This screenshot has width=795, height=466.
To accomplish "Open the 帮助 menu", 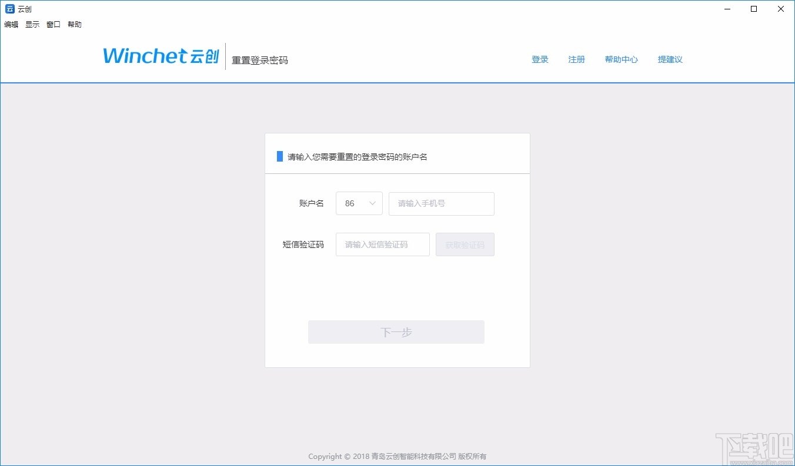I will coord(75,25).
